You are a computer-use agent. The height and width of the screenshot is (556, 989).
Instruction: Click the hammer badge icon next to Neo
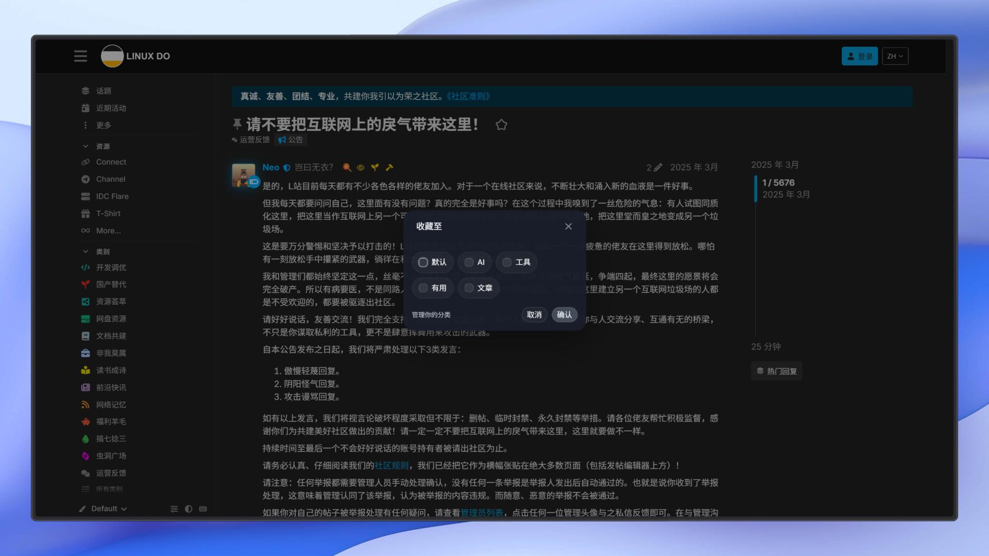[389, 167]
